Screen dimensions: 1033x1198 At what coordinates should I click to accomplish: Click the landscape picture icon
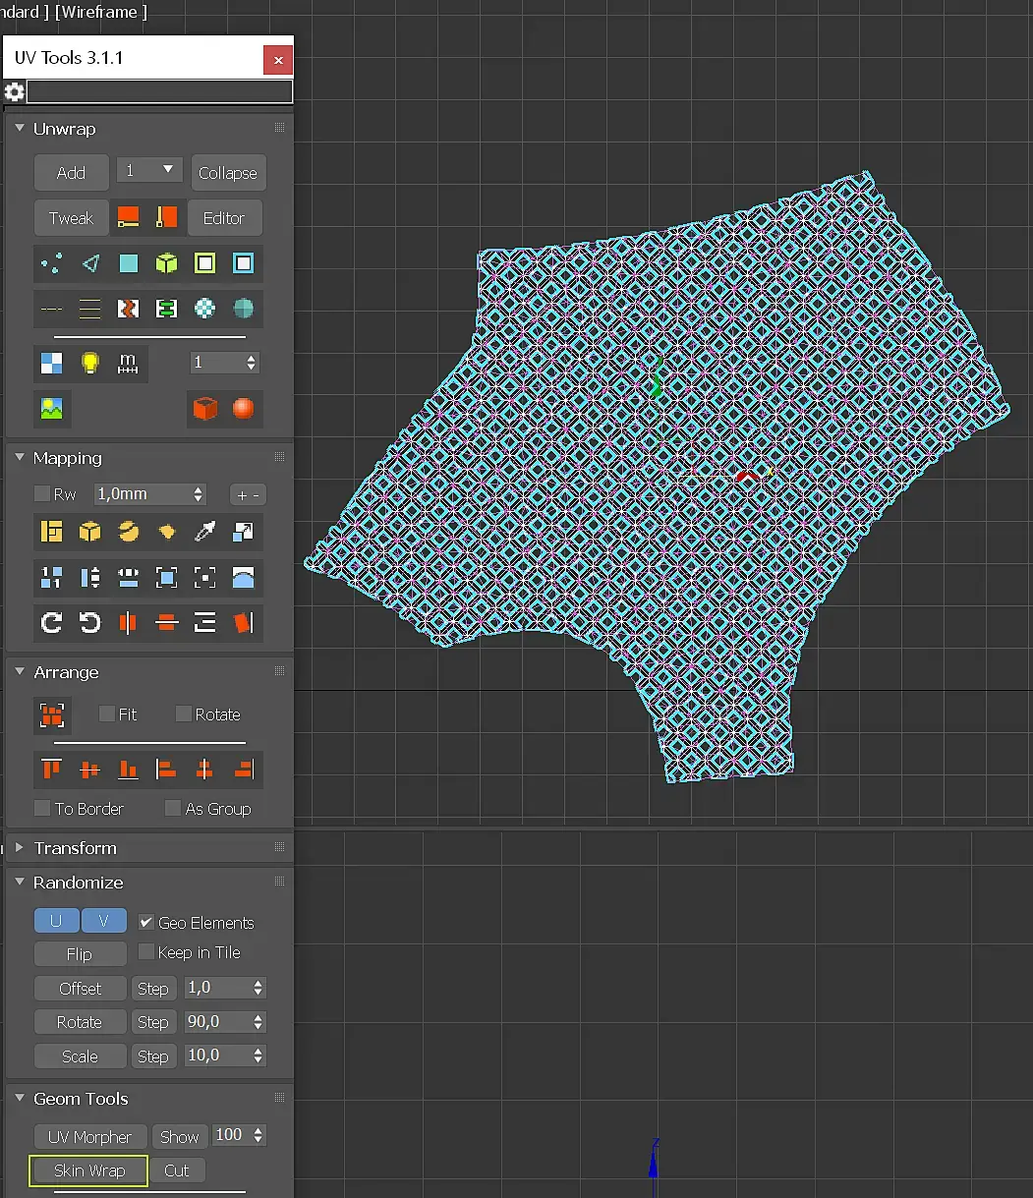pos(52,408)
